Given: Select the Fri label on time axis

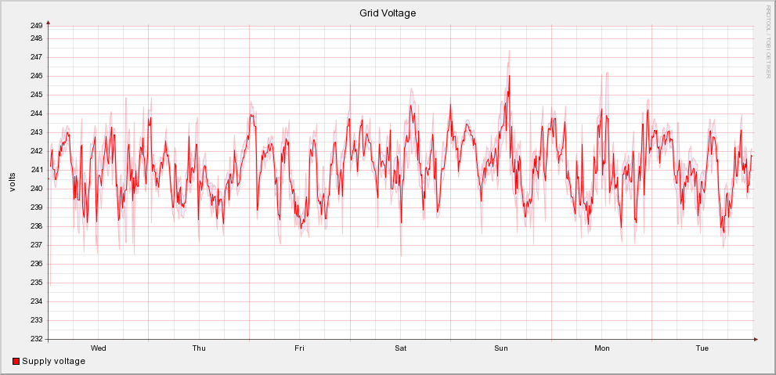Looking at the screenshot, I should coord(299,348).
